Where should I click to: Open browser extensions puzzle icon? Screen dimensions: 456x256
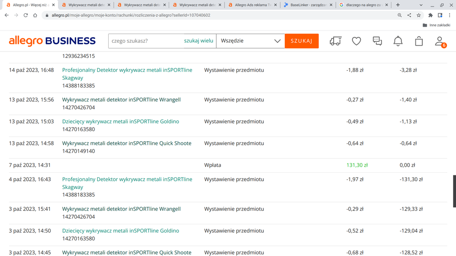(x=430, y=15)
